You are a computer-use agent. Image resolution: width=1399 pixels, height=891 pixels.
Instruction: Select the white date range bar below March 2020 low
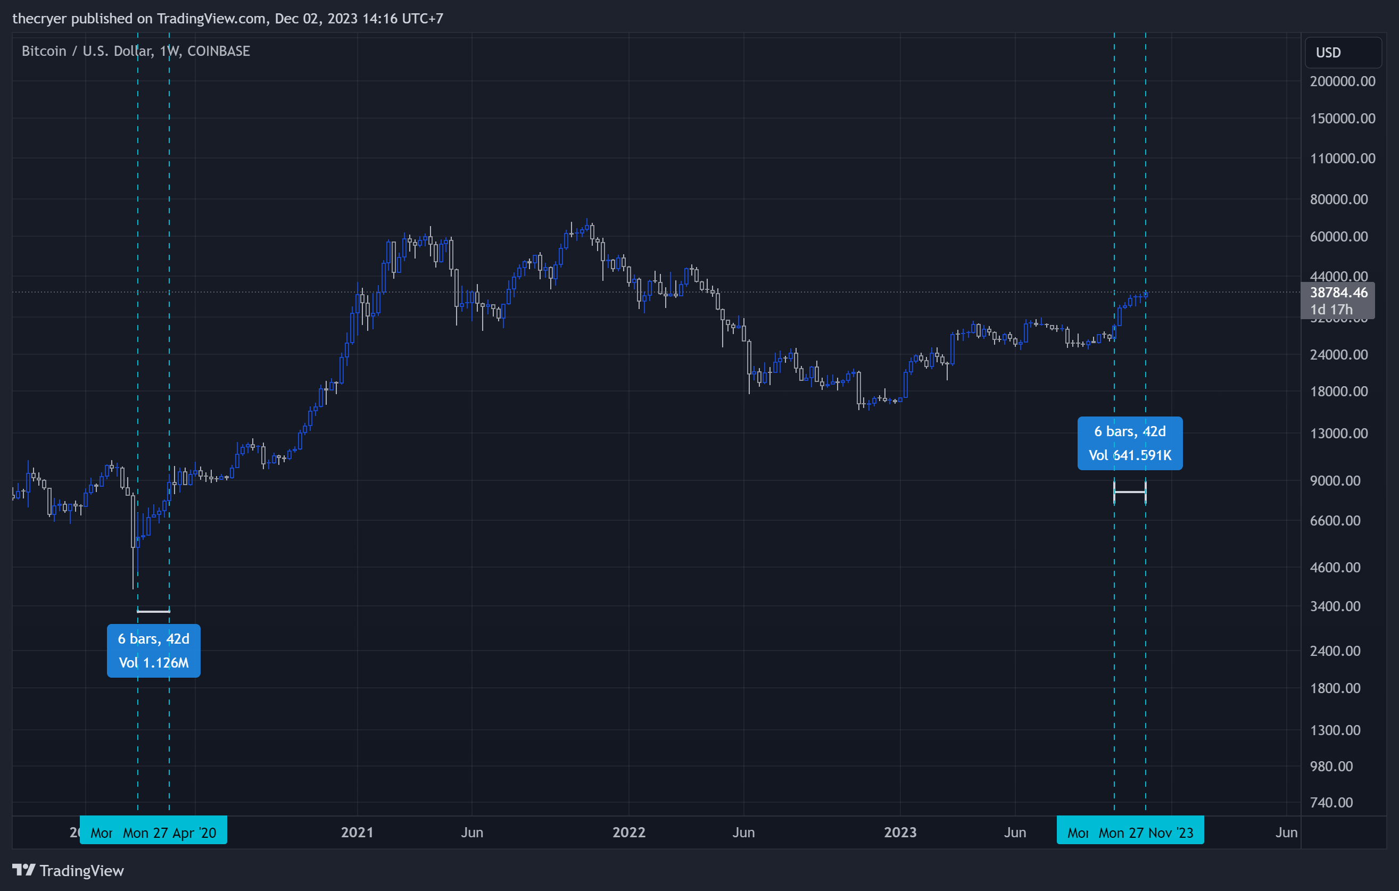coord(153,611)
